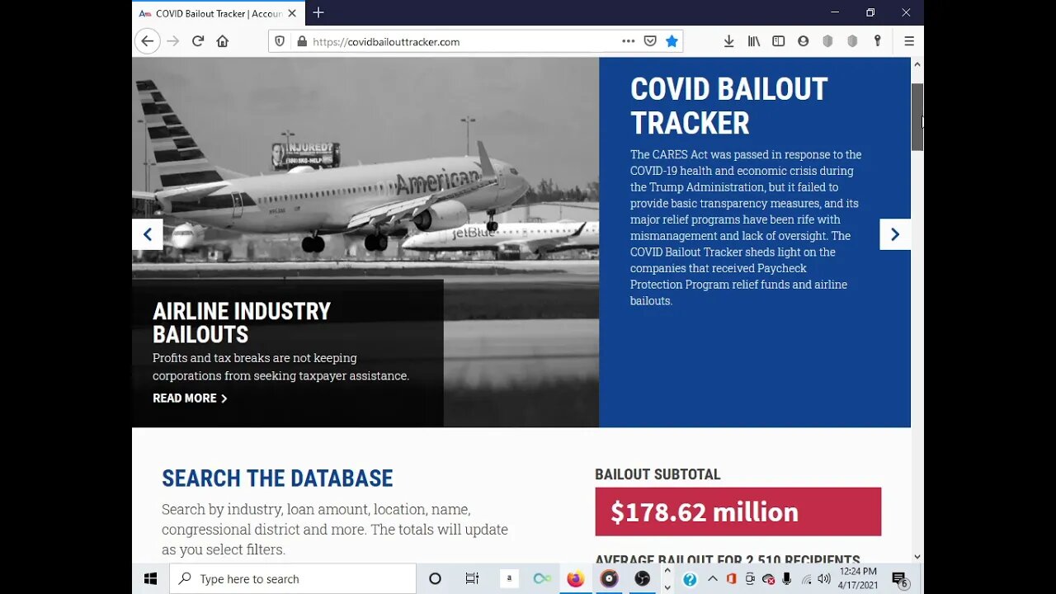Toggle the sidebar view icon
Viewport: 1056px width, 594px height.
(x=778, y=41)
